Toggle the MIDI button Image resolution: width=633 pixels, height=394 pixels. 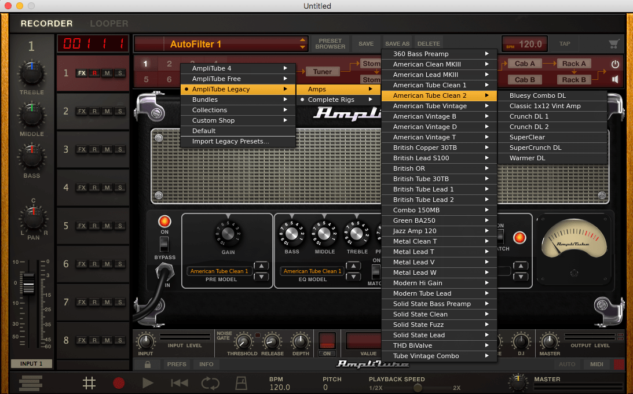[597, 364]
